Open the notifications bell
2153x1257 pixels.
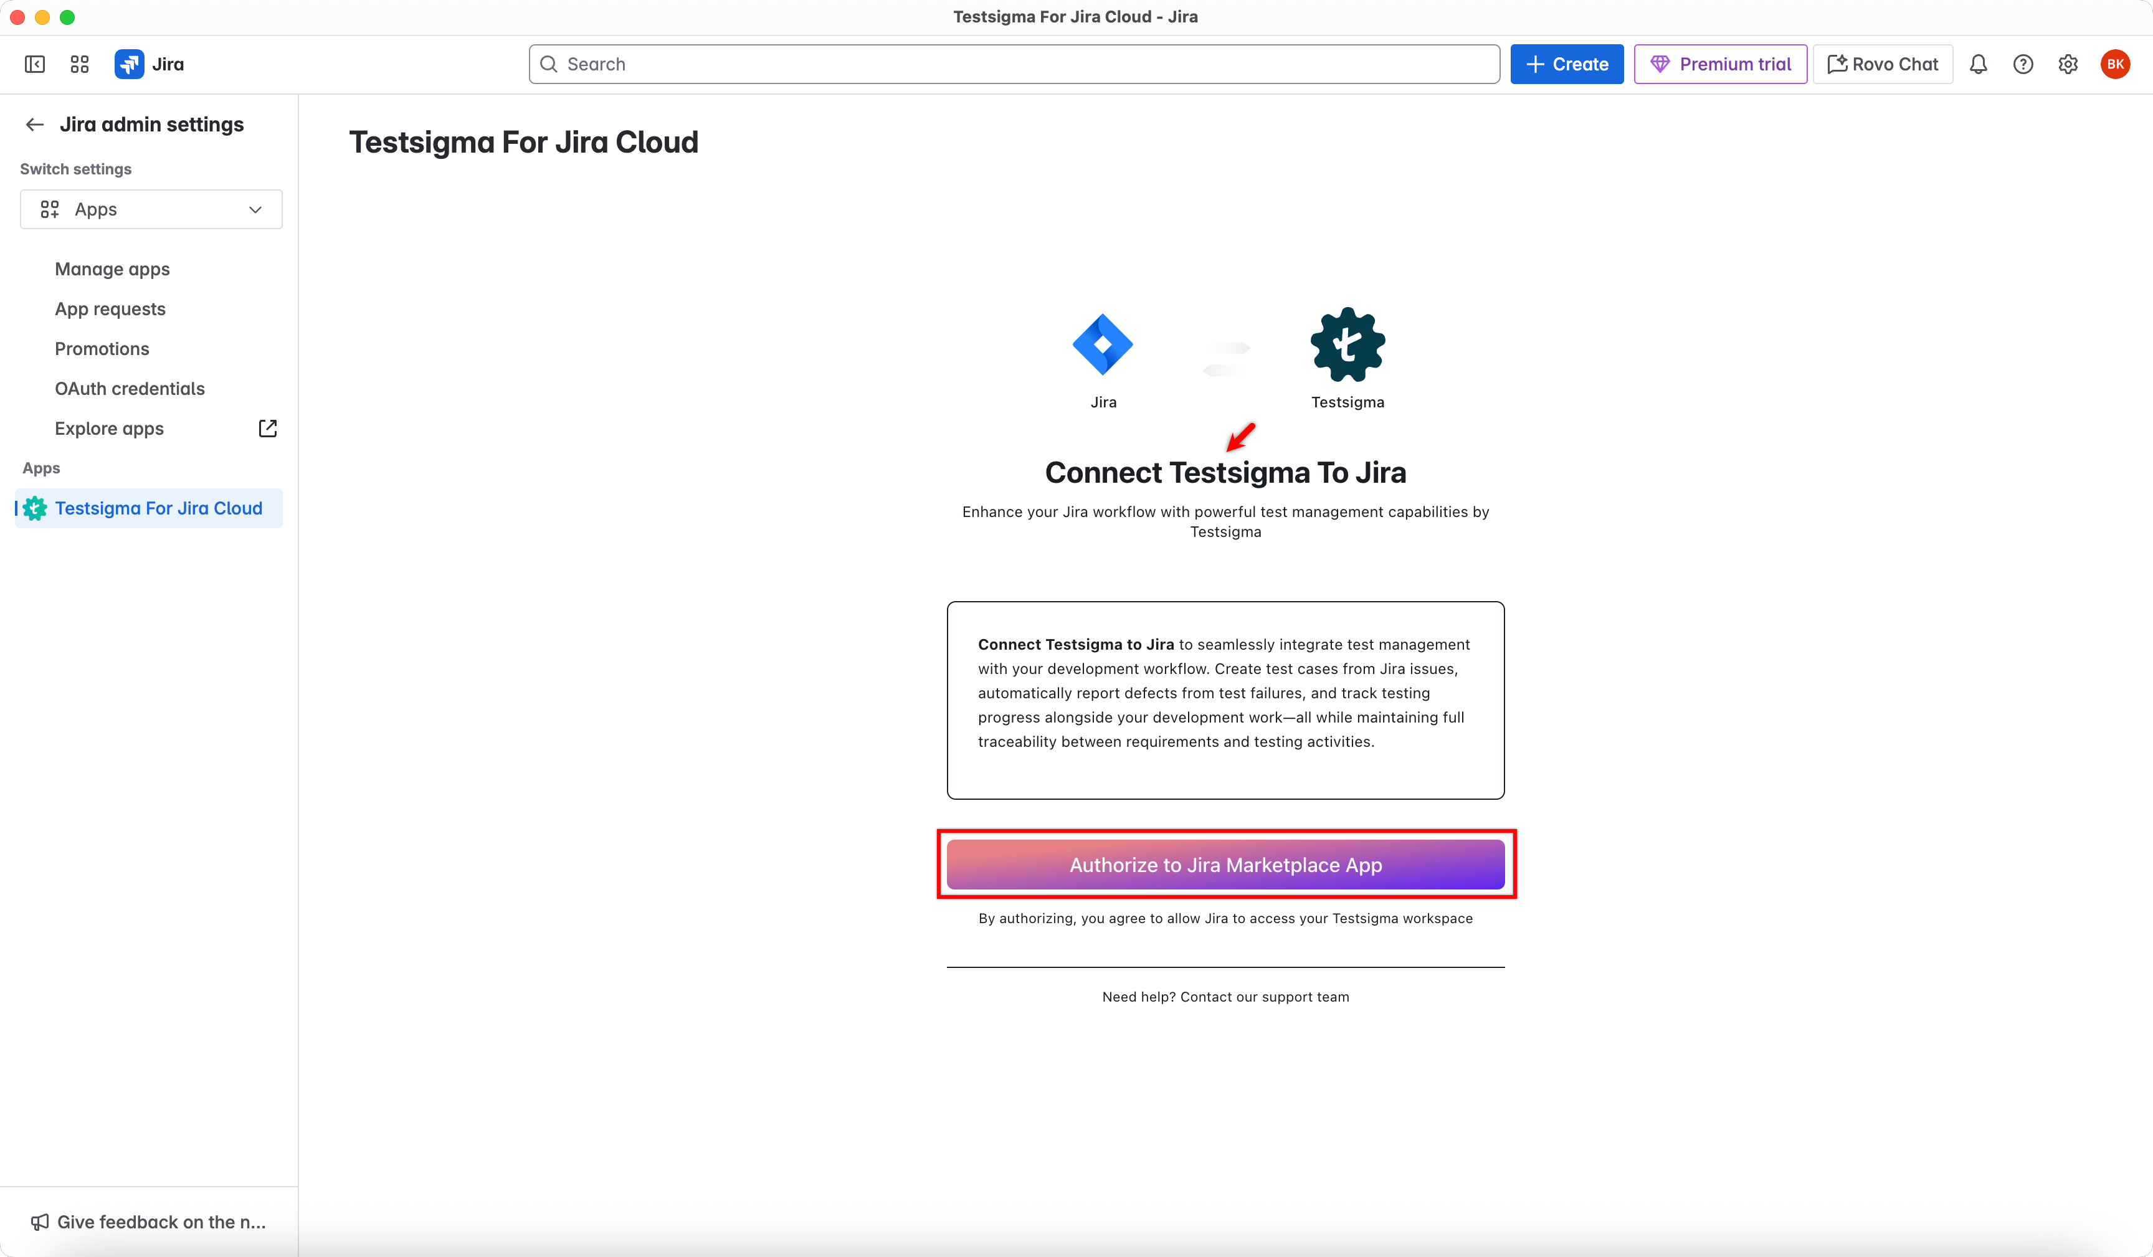[x=1978, y=64]
